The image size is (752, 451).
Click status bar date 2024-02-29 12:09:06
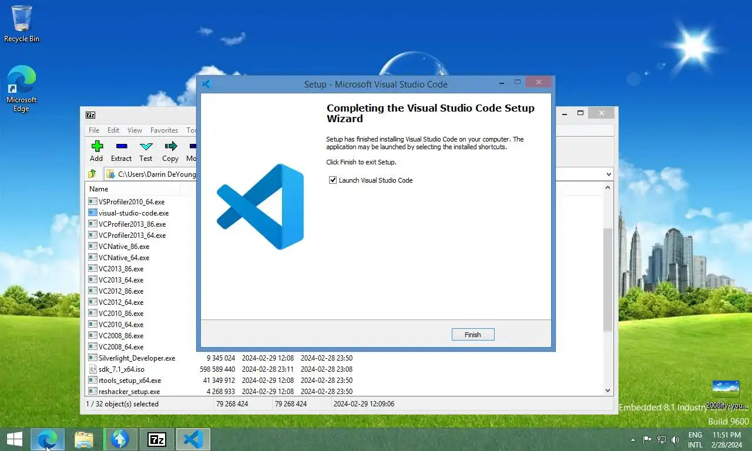pyautogui.click(x=364, y=404)
